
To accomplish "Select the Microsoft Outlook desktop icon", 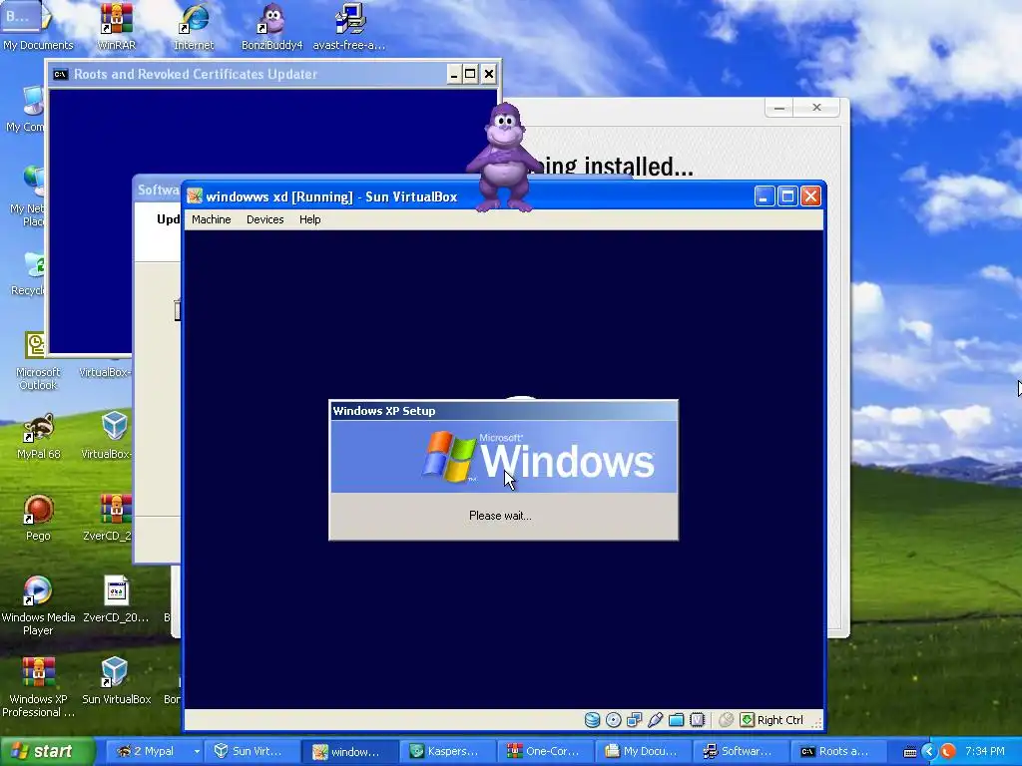I will click(38, 361).
